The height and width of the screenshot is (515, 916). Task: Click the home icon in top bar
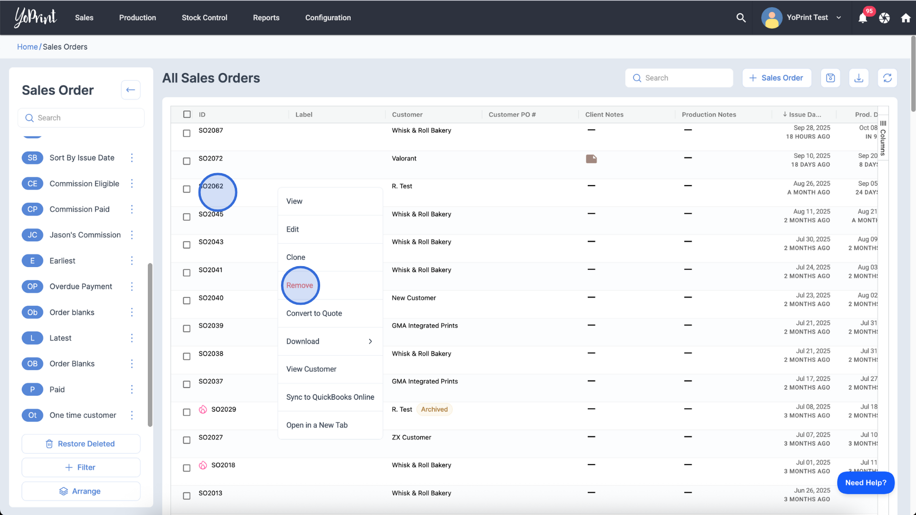click(x=906, y=18)
